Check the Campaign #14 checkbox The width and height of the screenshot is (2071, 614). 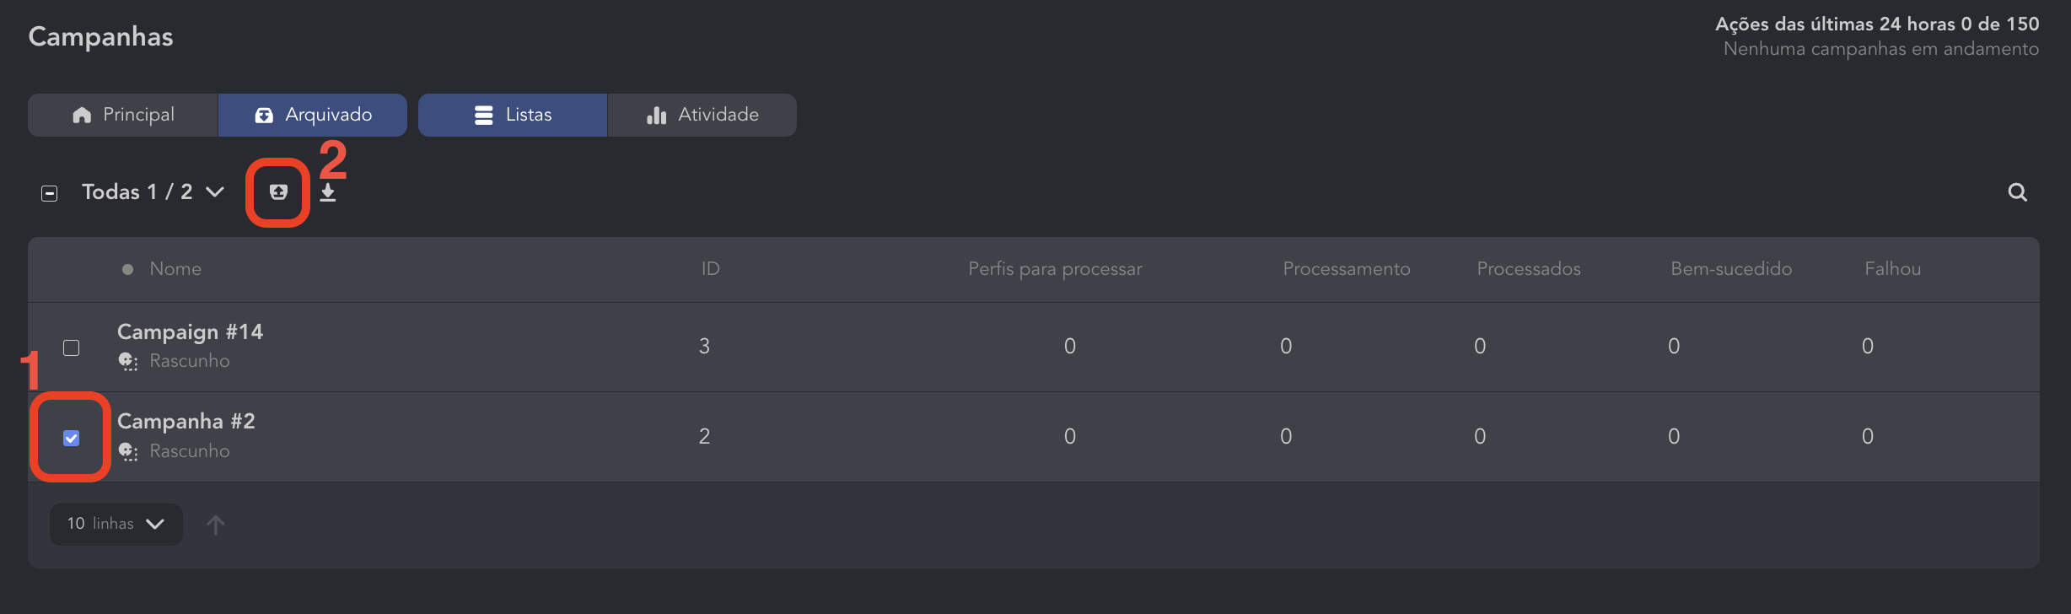72,347
